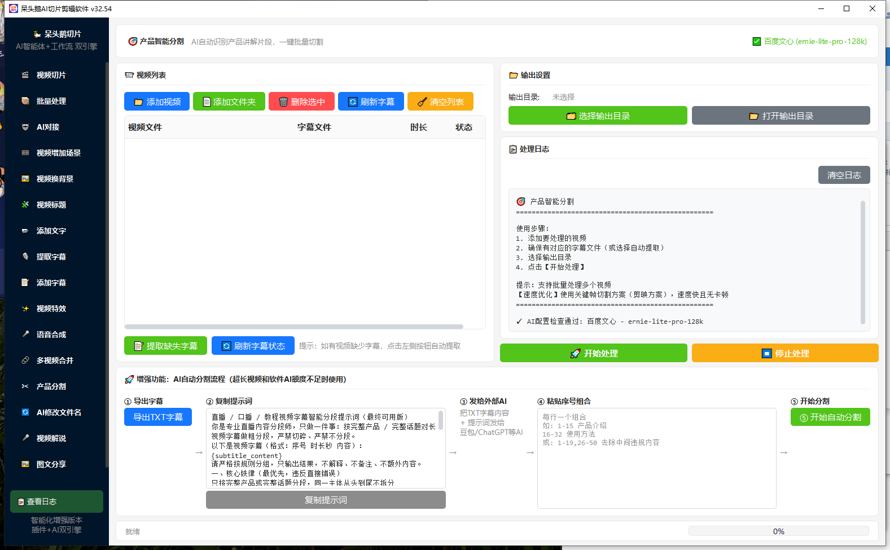Click the rocket icon beside 增强功能
The height and width of the screenshot is (550, 890).
point(129,379)
